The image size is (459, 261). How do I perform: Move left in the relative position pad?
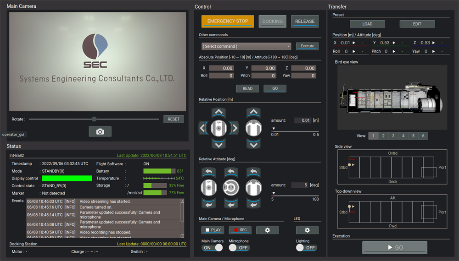[202, 128]
